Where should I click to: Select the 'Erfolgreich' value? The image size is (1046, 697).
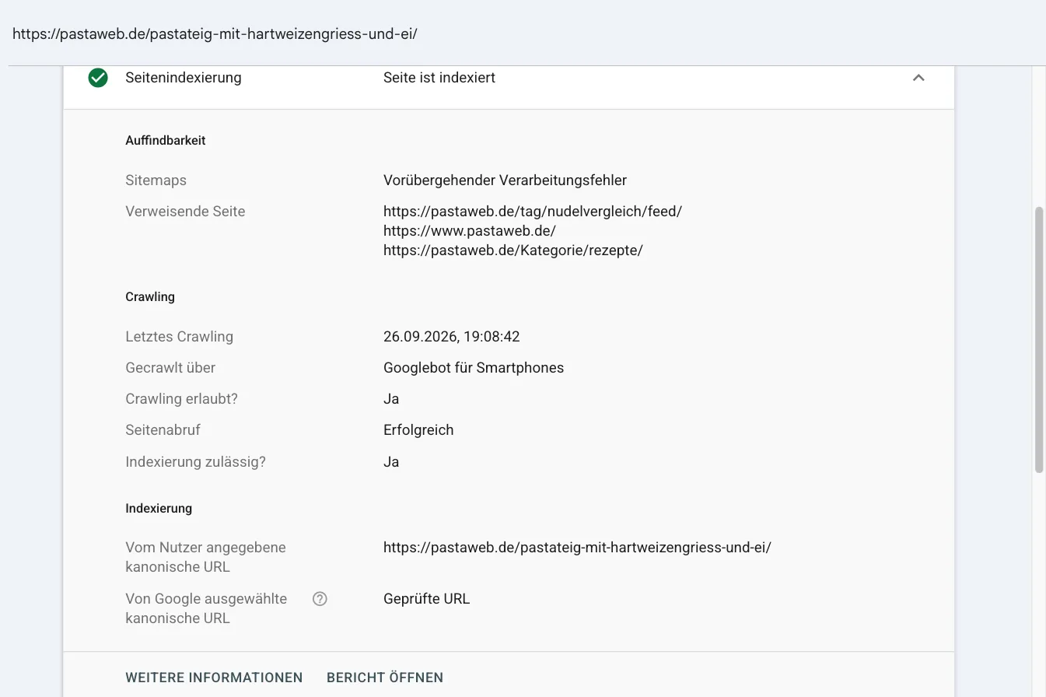click(x=418, y=430)
